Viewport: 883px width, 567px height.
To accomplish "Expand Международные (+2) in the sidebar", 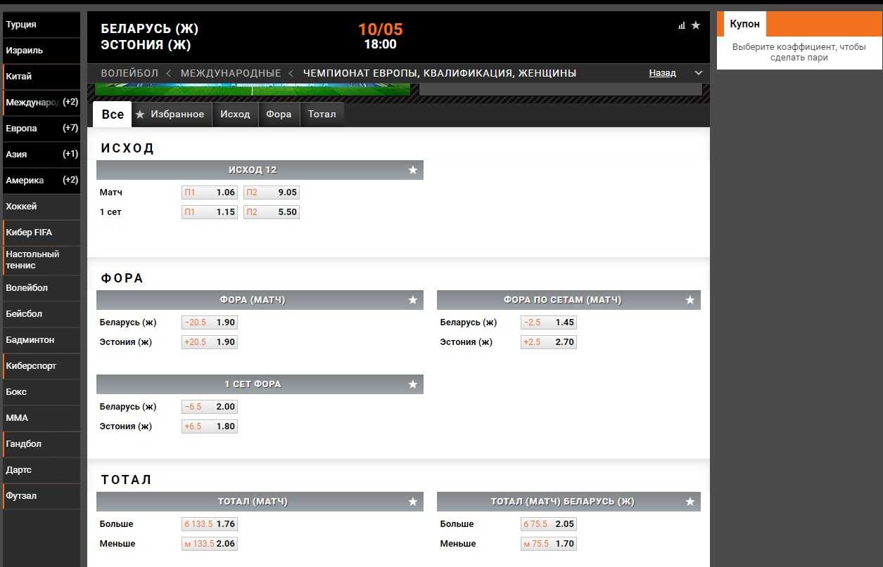I will click(42, 103).
